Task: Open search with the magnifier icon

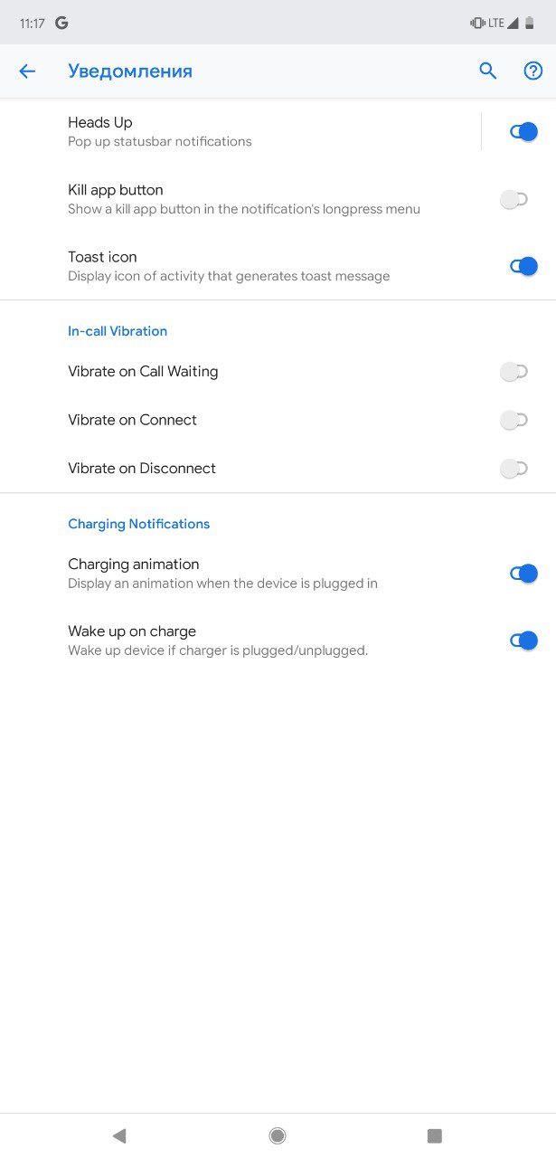Action: 488,71
